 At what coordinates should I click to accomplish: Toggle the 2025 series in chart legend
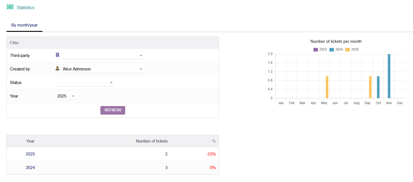click(352, 49)
